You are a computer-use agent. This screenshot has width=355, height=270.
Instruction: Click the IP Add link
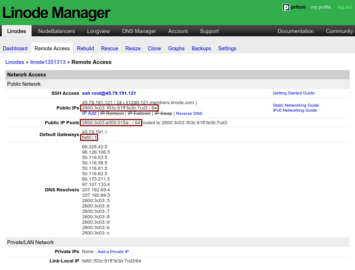89,113
